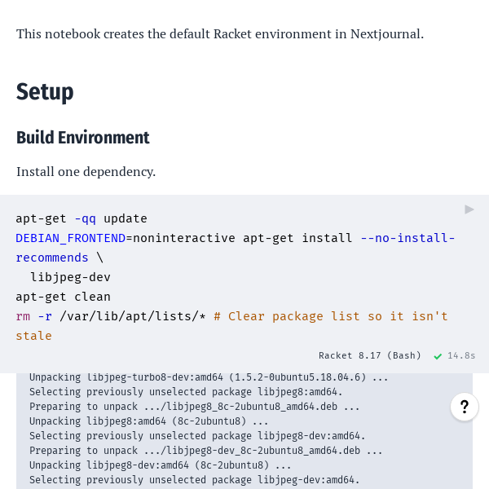Click the 'Unpacking libjpeg-turbo8-dev' output line
The height and width of the screenshot is (489, 489).
coord(209,377)
